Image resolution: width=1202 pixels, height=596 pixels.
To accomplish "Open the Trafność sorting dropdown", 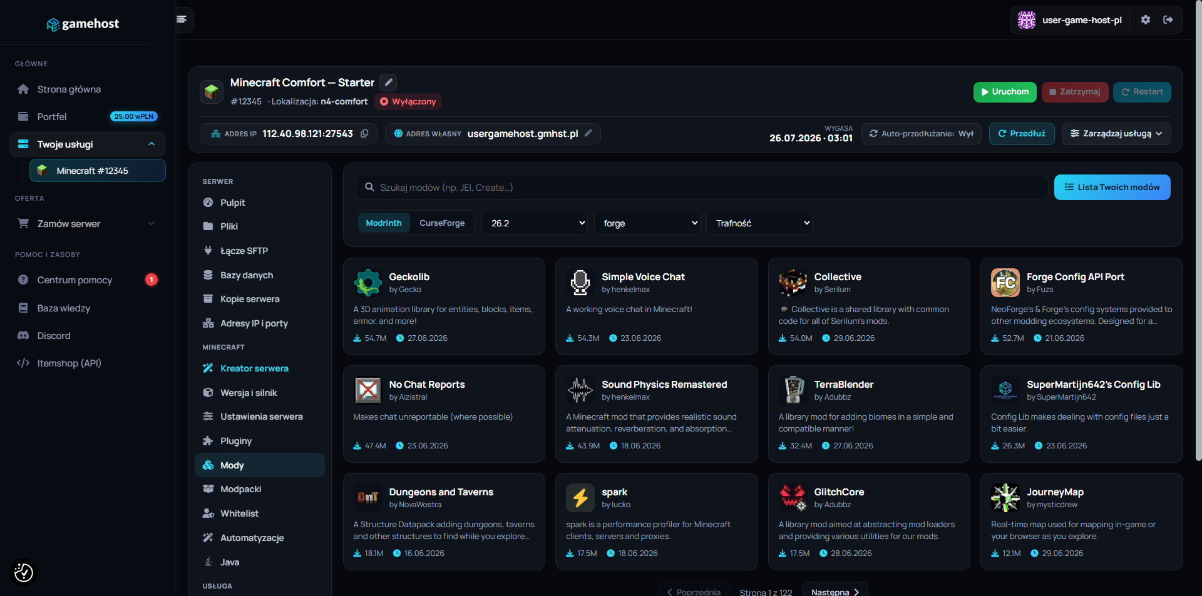I will point(759,223).
